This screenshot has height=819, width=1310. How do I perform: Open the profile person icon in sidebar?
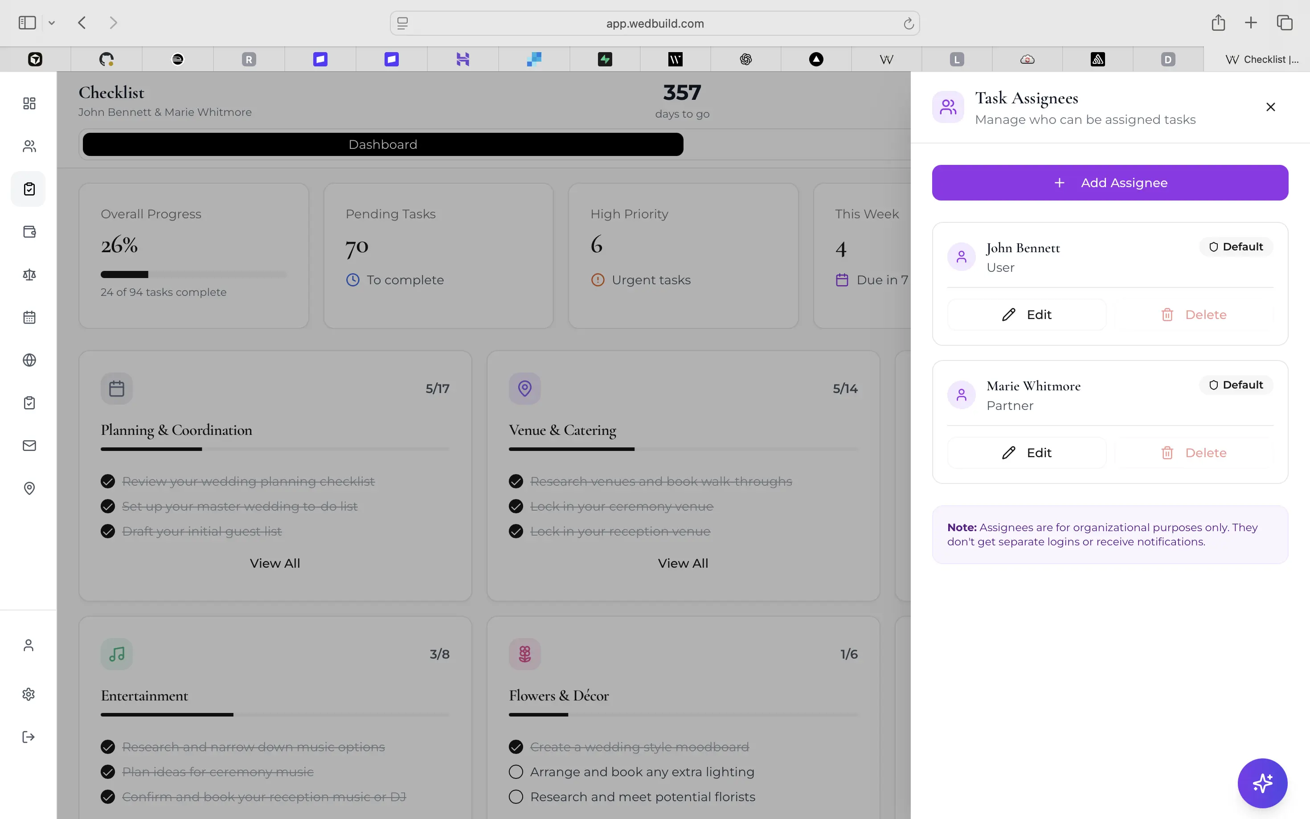tap(29, 645)
